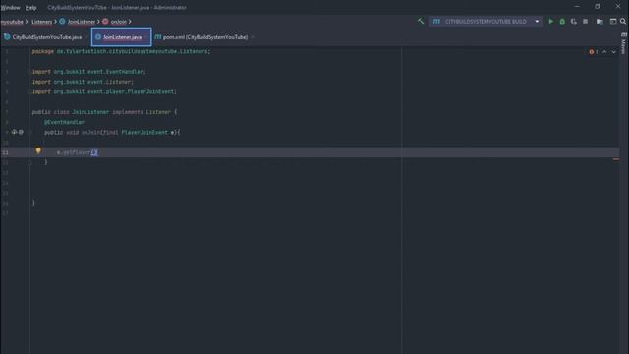
Task: Click the package declaration line
Action: click(121, 51)
